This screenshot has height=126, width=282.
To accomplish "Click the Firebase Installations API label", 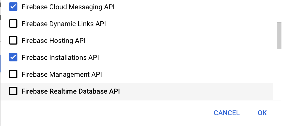I will point(60,58).
